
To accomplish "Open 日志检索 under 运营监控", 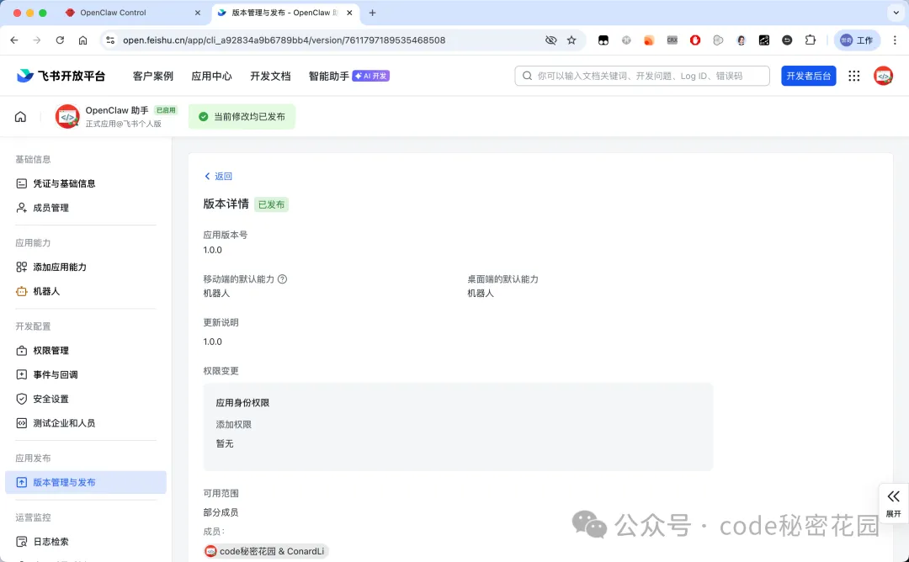I will (50, 541).
